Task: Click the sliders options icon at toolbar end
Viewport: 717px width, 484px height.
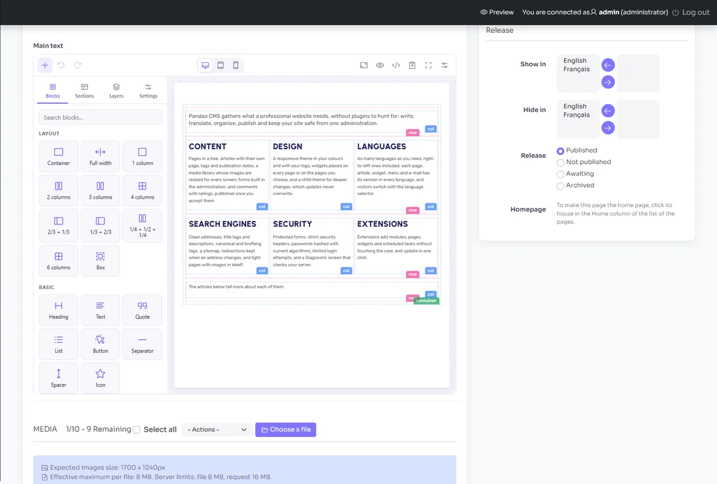Action: pyautogui.click(x=445, y=65)
